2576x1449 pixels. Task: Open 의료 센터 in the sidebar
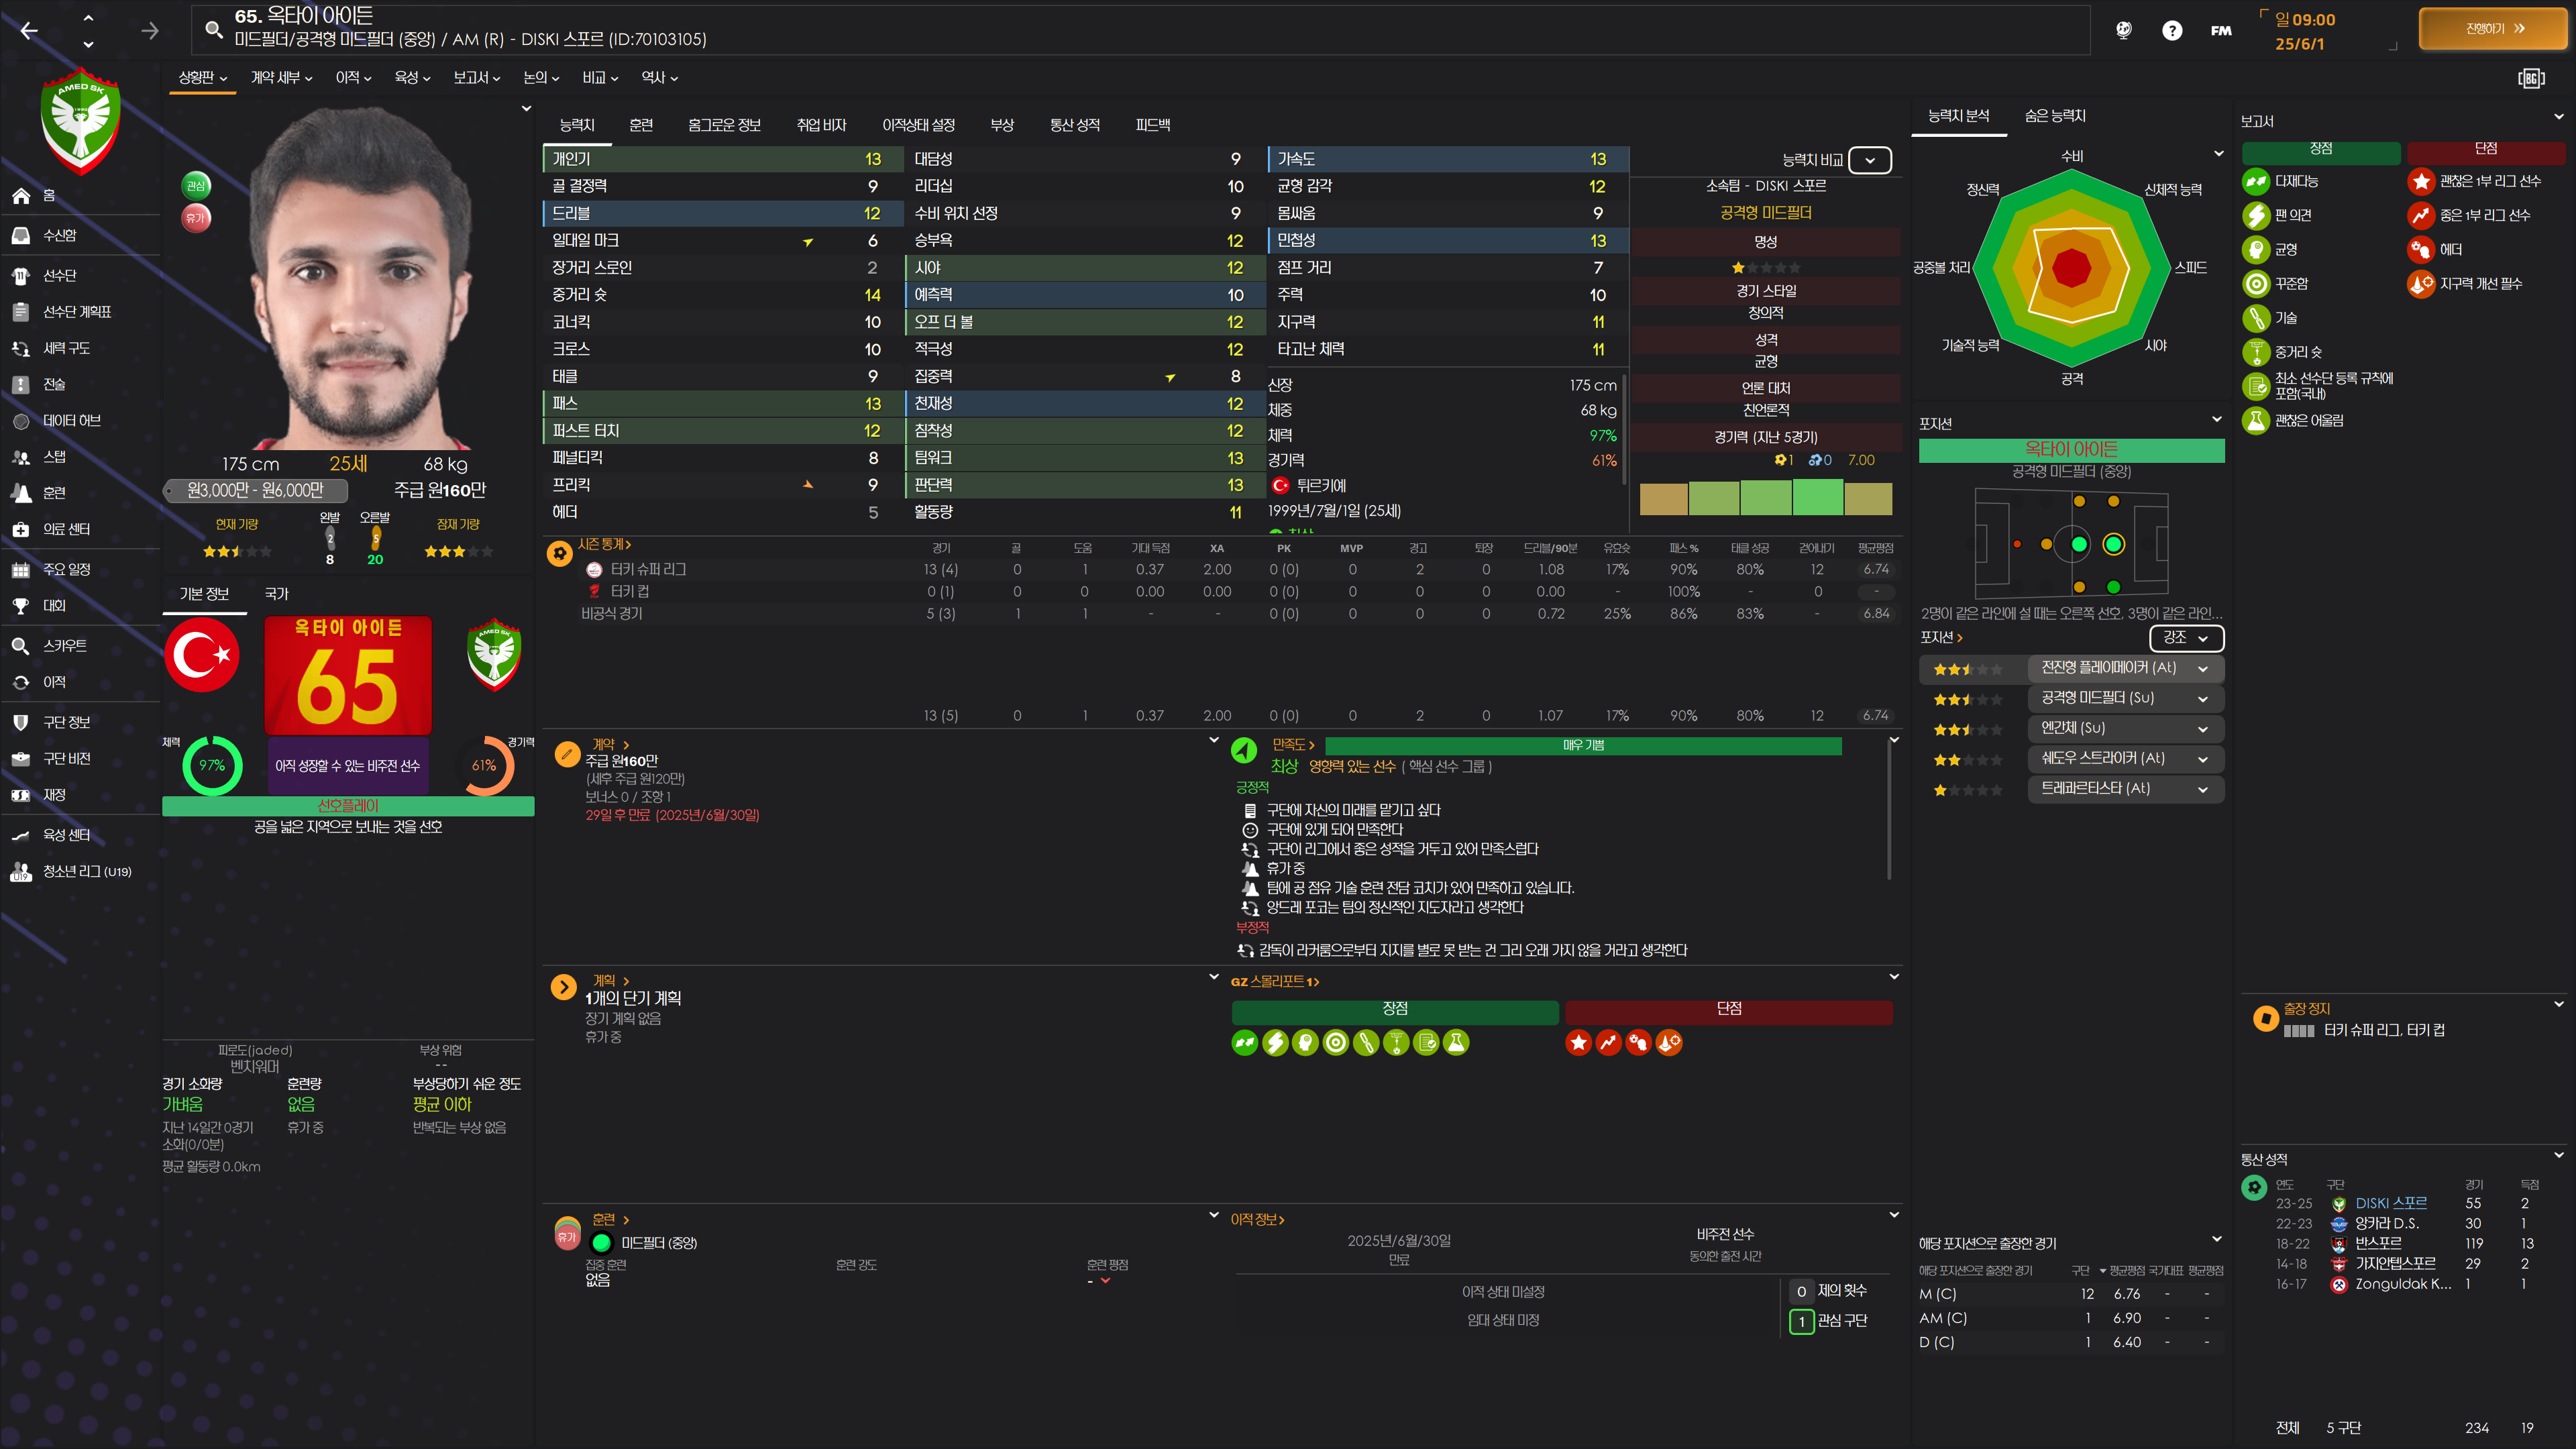66,529
